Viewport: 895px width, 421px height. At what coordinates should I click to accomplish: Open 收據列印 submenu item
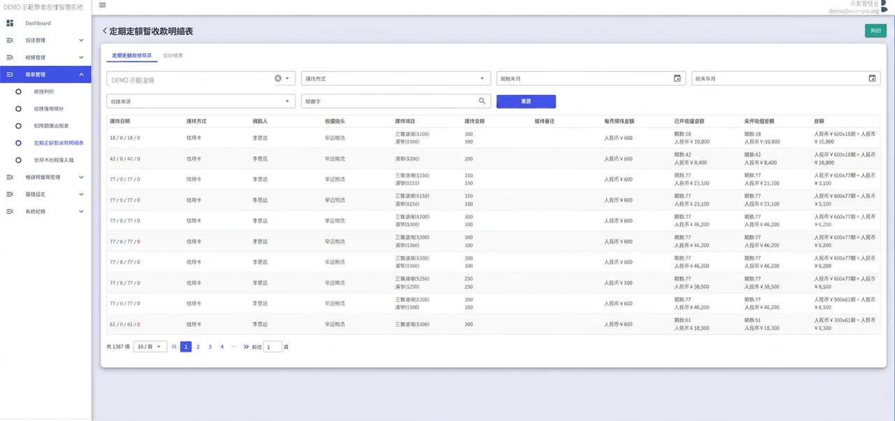pyautogui.click(x=45, y=92)
